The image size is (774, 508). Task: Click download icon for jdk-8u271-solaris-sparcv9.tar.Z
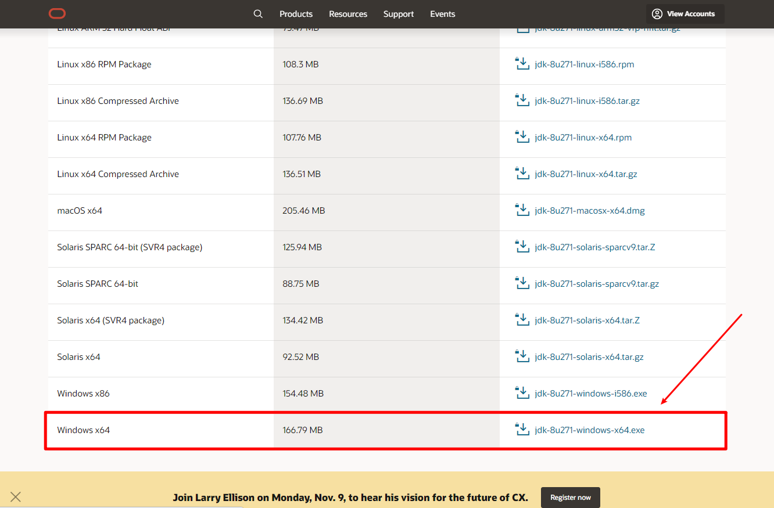tap(522, 247)
